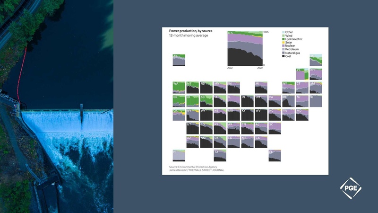Click the Hawaii (HI) chart tile

(x=179, y=155)
